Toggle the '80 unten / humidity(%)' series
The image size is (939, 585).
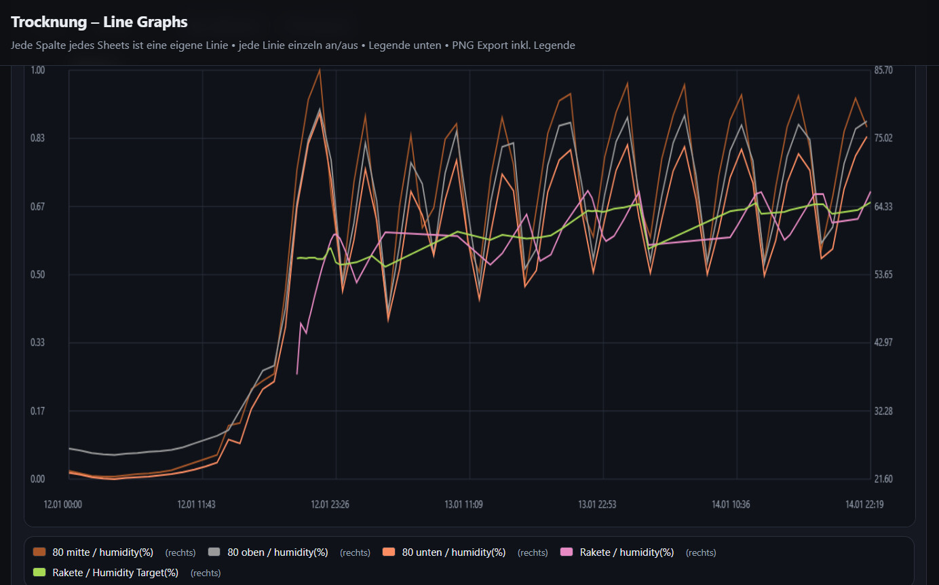pyautogui.click(x=453, y=552)
